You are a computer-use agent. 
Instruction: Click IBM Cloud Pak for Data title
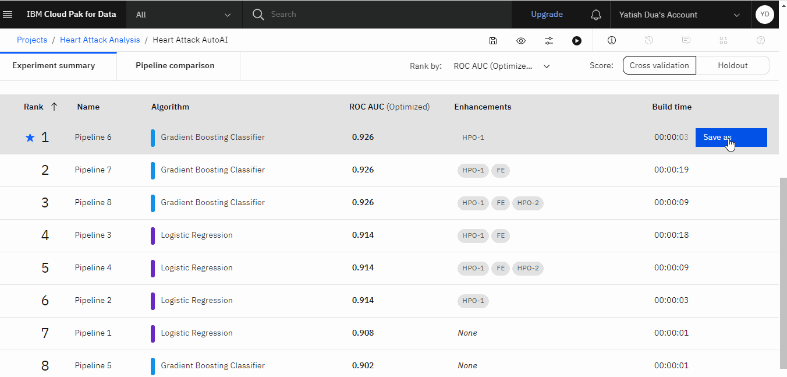(71, 15)
